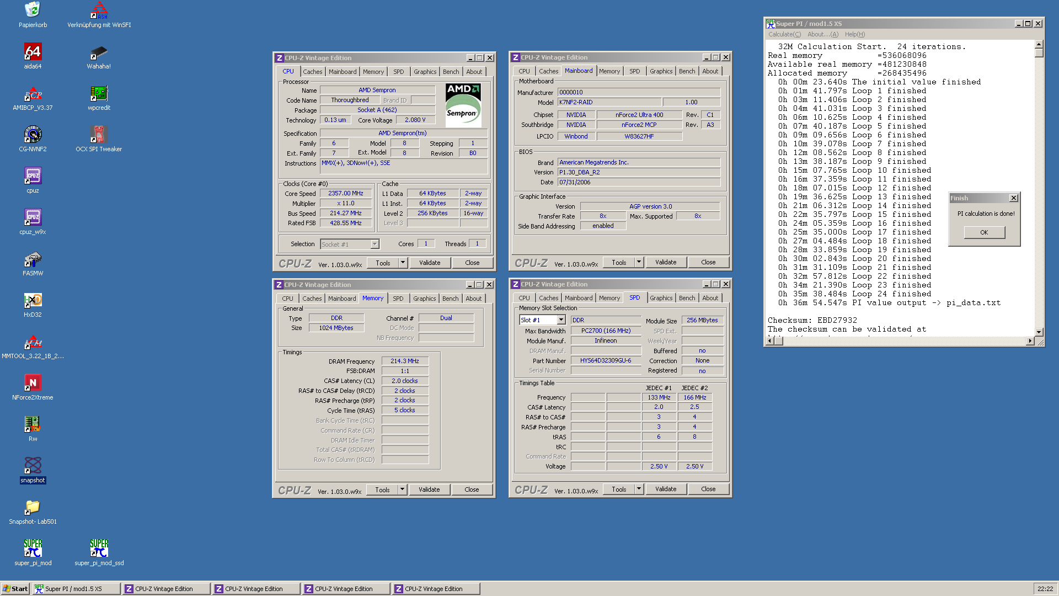Image resolution: width=1059 pixels, height=596 pixels.
Task: Click the first CPU-Z taskbar button
Action: coord(166,589)
